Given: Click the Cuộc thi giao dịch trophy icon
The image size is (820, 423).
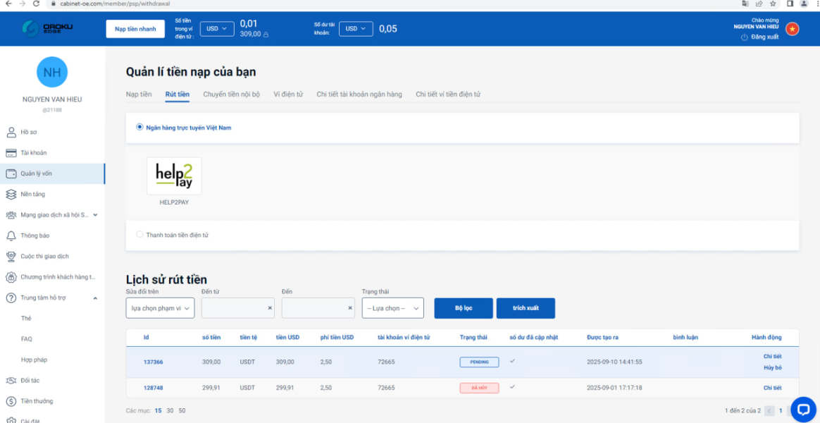Looking at the screenshot, I should point(11,257).
